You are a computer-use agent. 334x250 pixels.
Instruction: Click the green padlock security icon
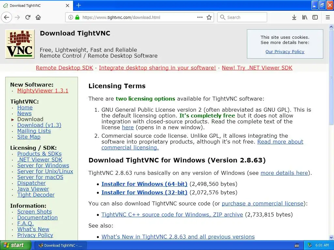[77, 17]
